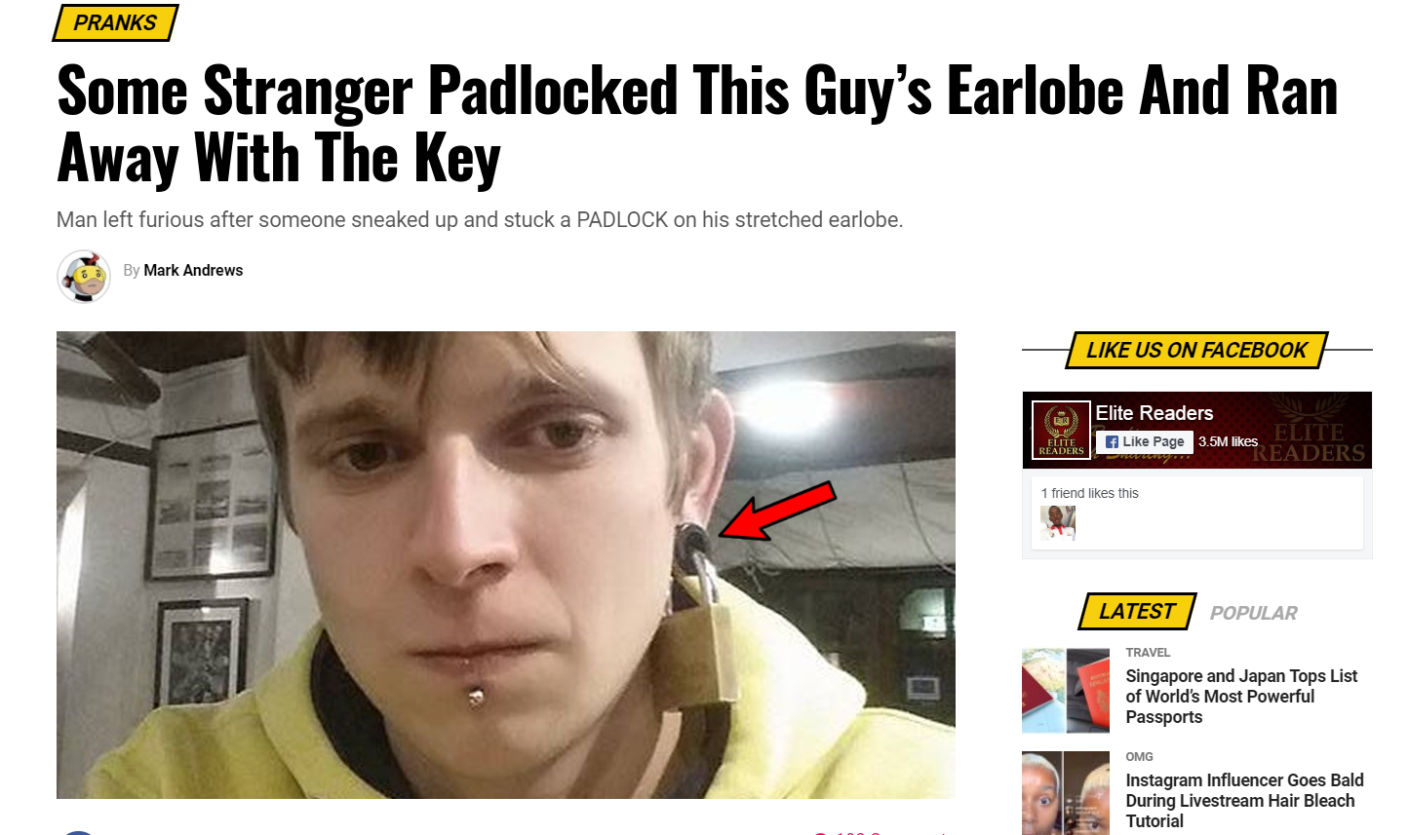Image resolution: width=1409 pixels, height=835 pixels.
Task: Click the 3.5M likes count
Action: [x=1228, y=441]
